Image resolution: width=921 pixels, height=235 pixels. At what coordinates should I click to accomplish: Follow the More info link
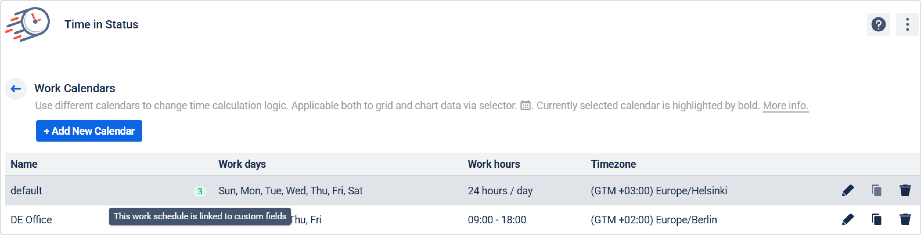785,106
